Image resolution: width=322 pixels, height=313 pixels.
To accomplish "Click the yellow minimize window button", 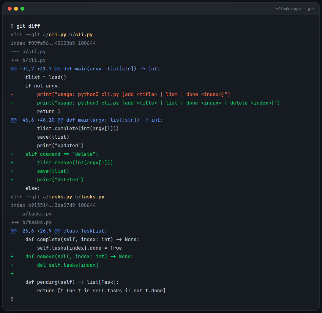I will [16, 9].
